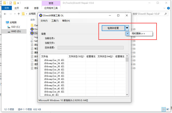Click the search magnifier icon
This screenshot has width=172, height=113.
(166, 14)
